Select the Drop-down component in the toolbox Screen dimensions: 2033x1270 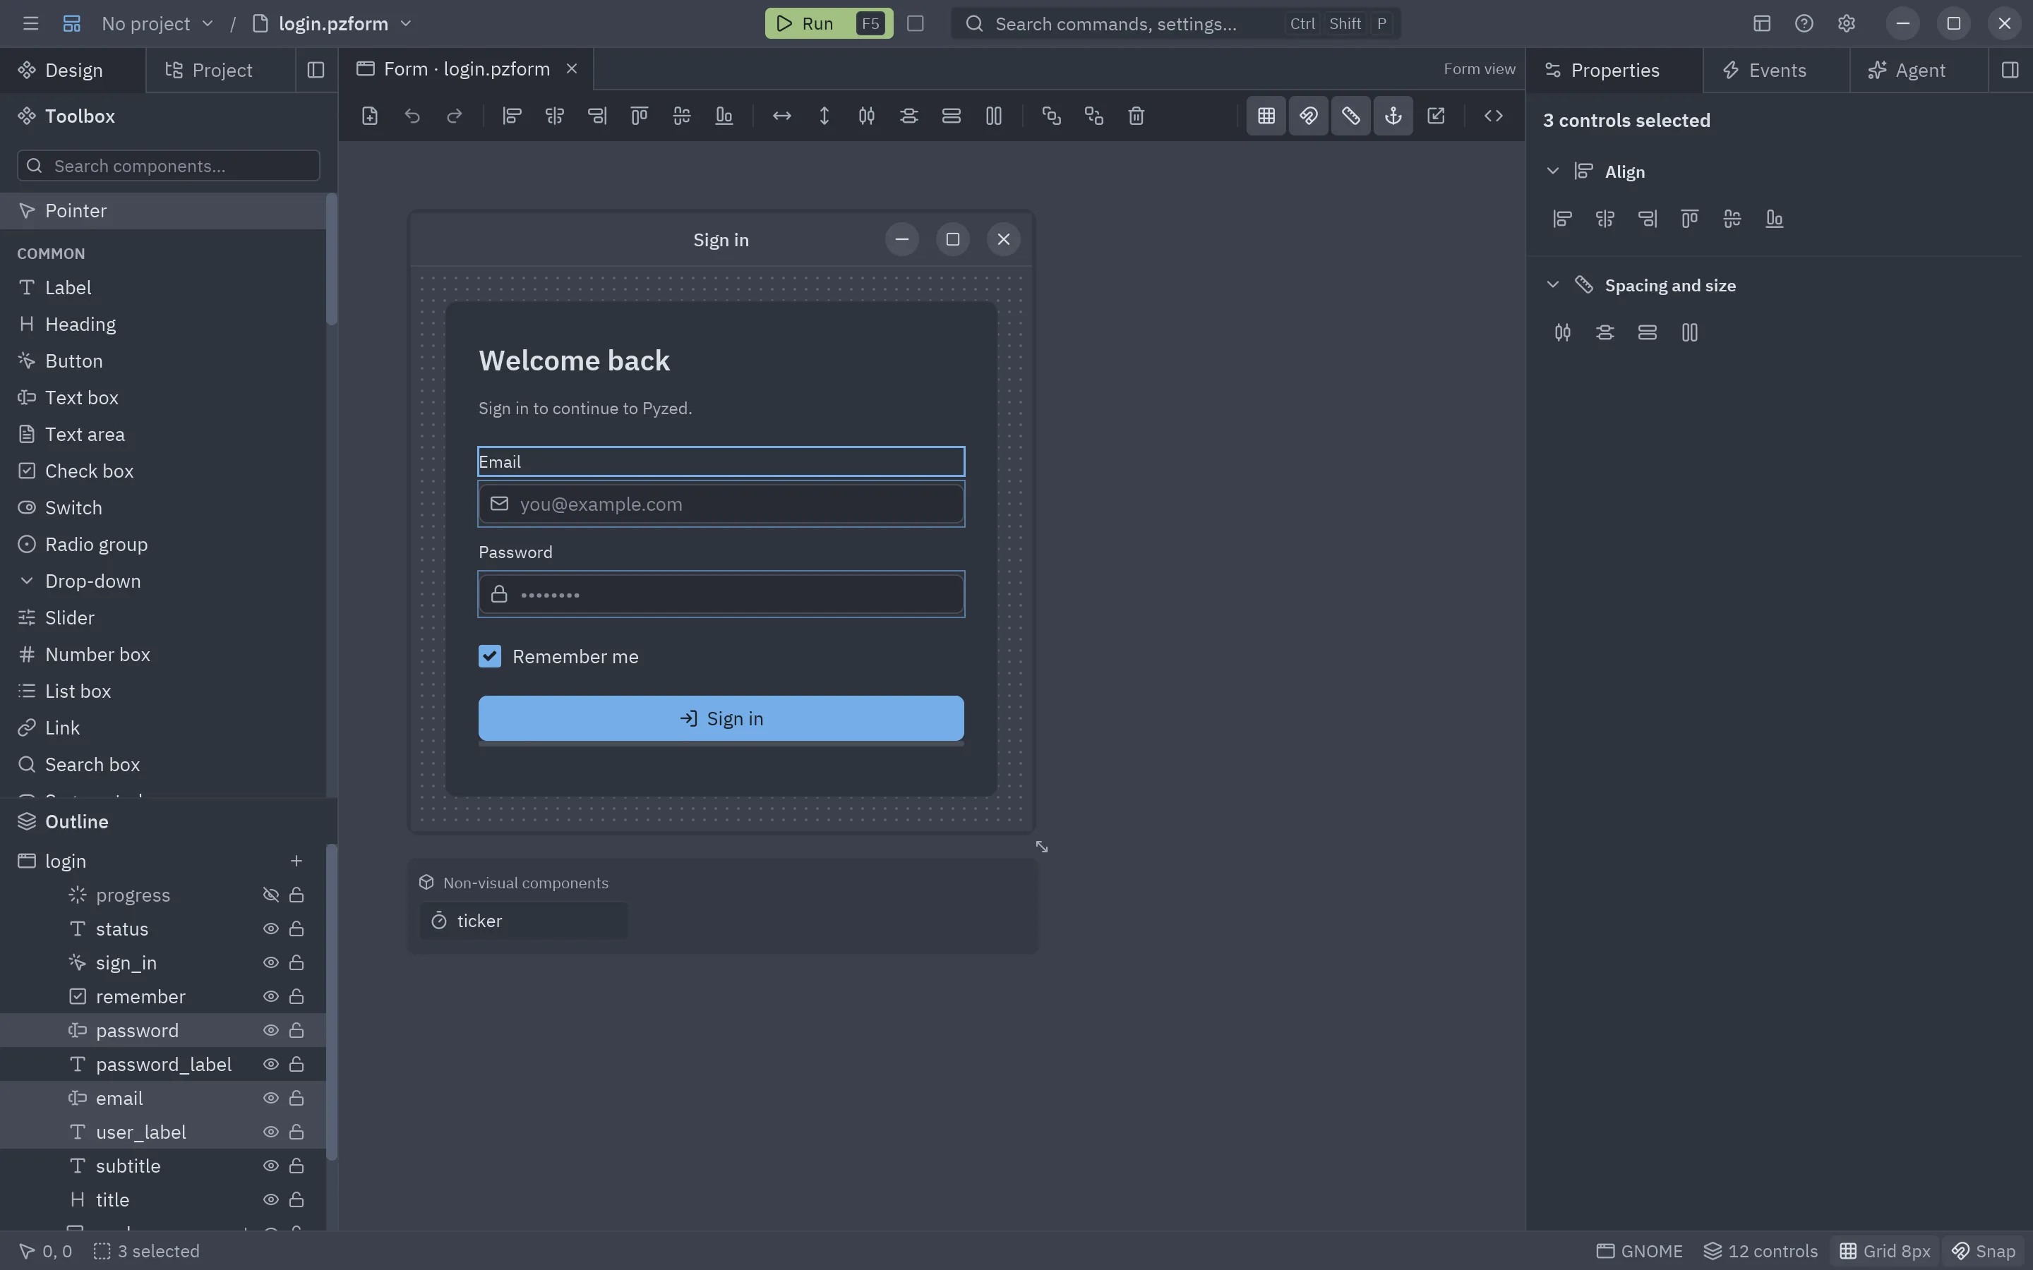tap(163, 581)
